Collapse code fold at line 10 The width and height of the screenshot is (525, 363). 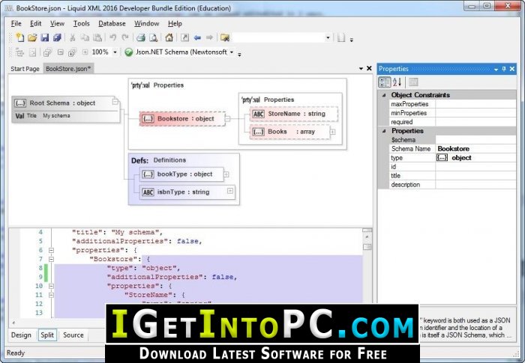pos(51,286)
